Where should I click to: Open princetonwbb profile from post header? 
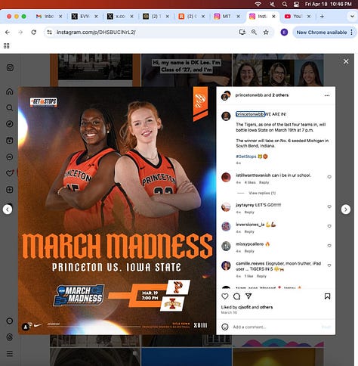249,95
